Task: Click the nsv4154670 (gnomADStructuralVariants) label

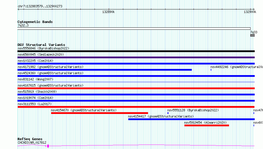Action: point(84,110)
